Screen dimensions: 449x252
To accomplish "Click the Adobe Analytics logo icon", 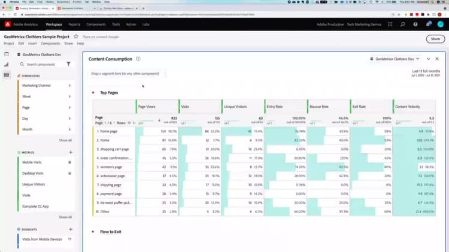I will (x=8, y=25).
